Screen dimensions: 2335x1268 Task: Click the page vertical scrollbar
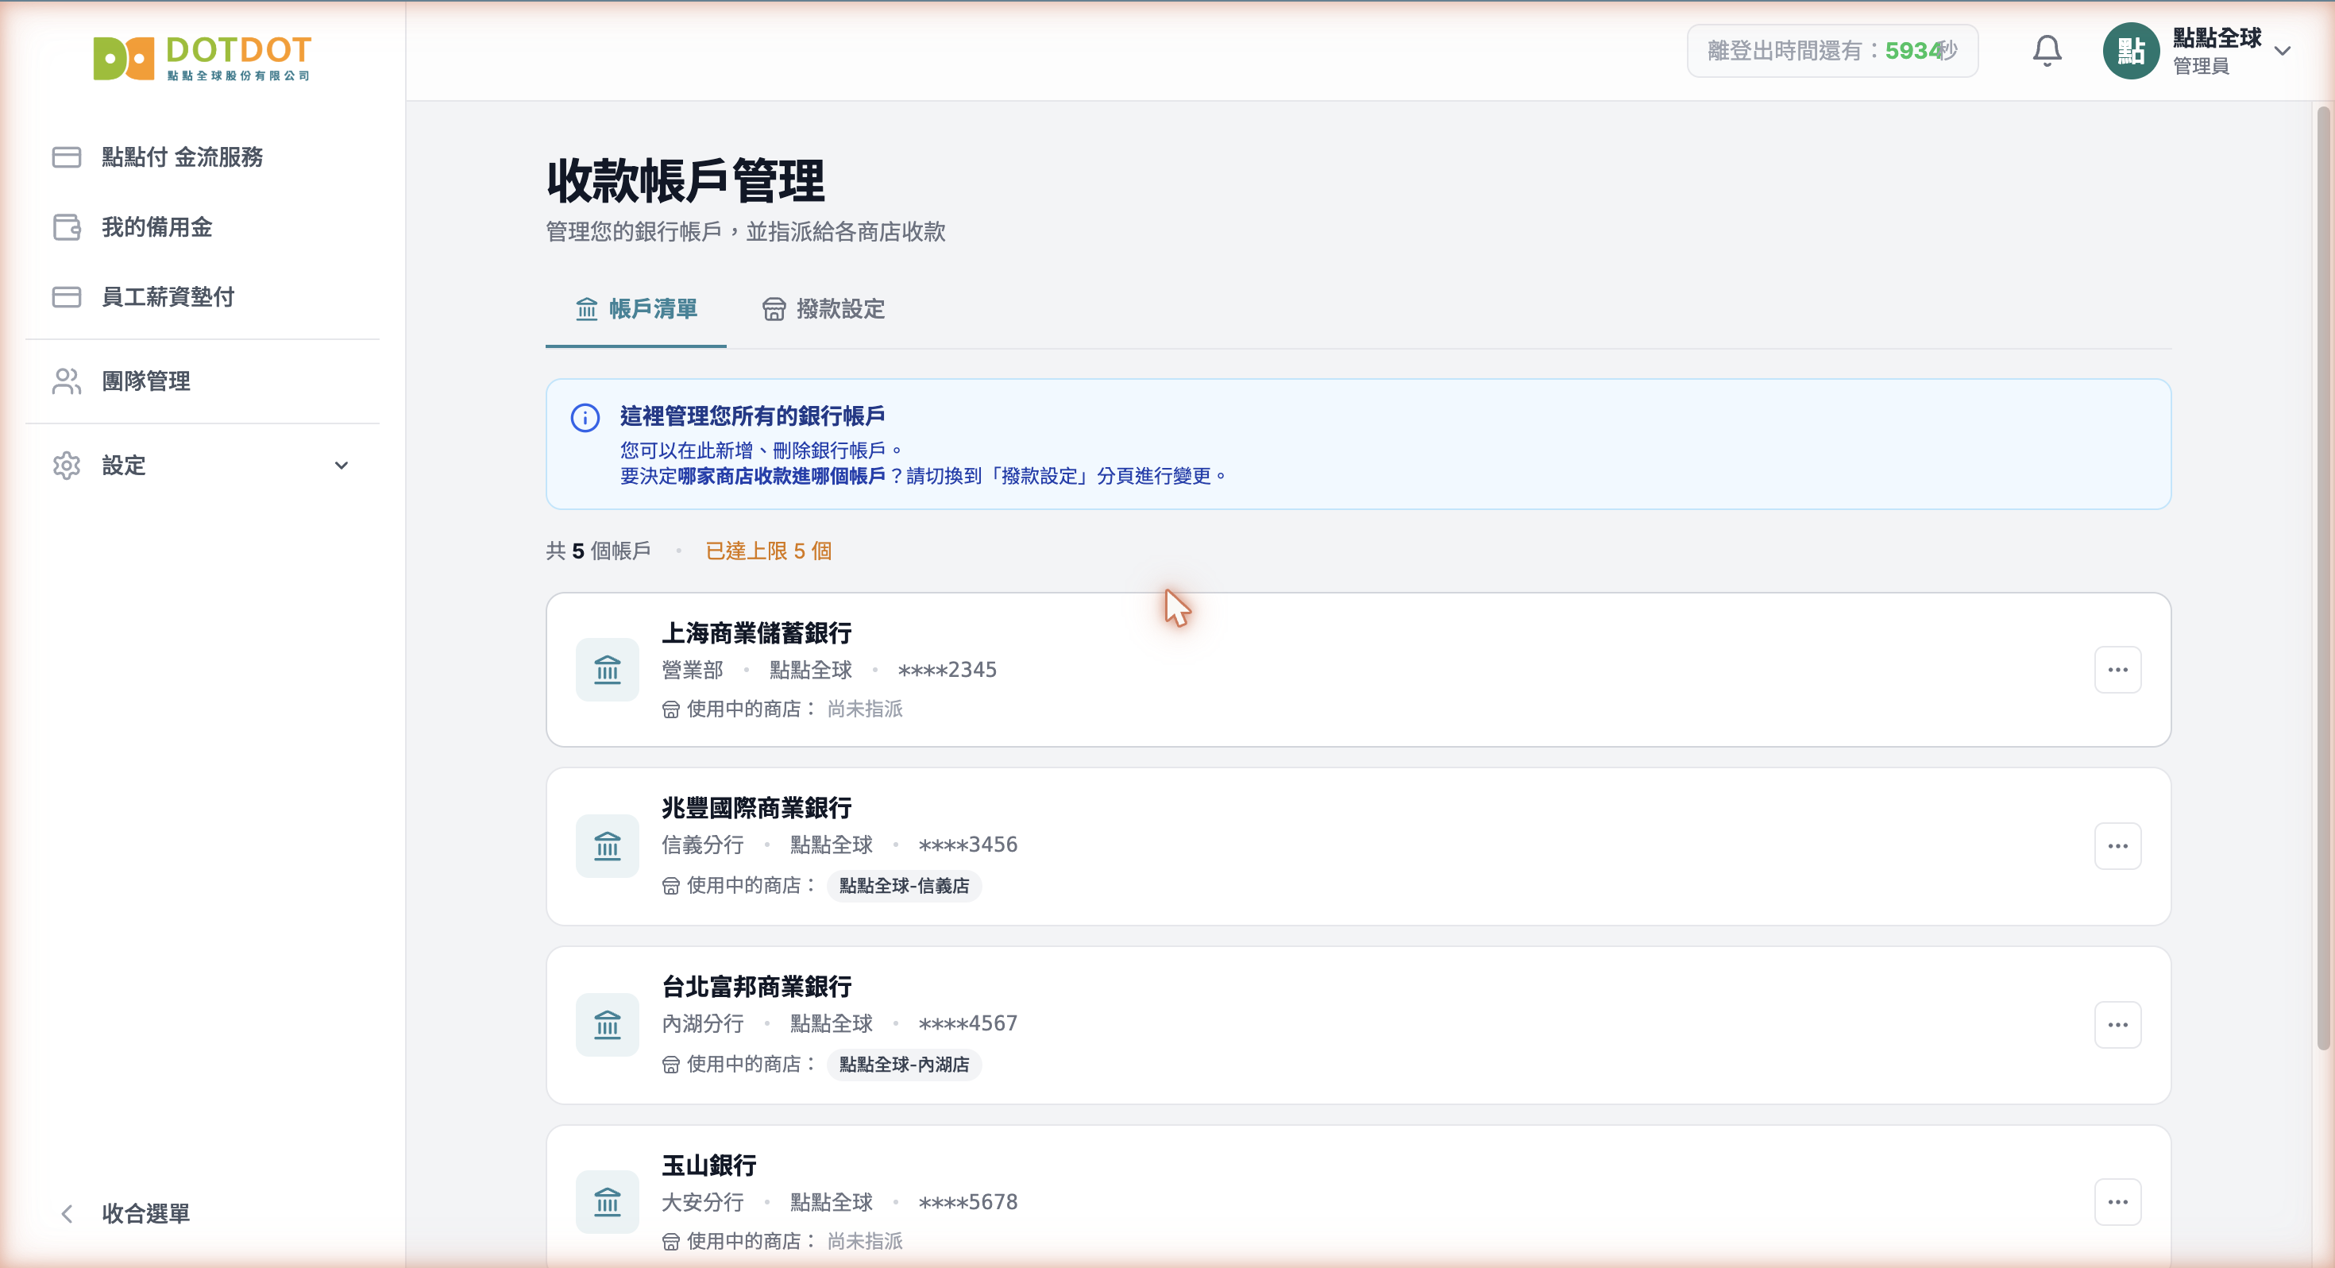(x=2322, y=578)
